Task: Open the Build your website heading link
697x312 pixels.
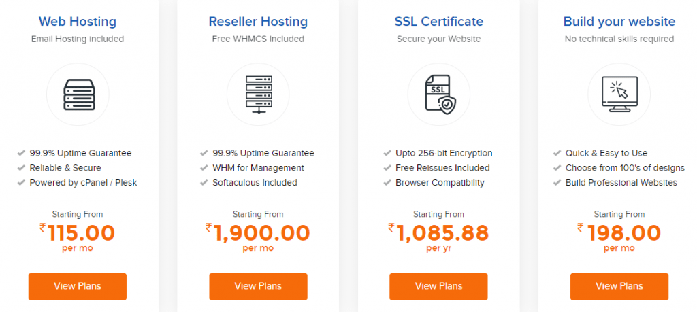Action: (x=619, y=21)
